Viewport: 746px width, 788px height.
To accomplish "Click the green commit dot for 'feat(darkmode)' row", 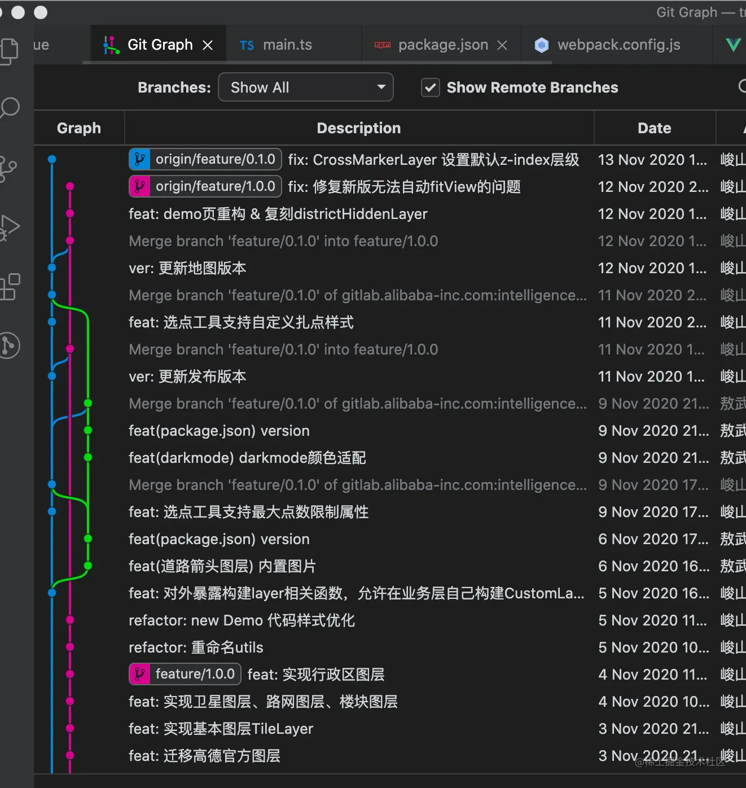I will pos(88,457).
